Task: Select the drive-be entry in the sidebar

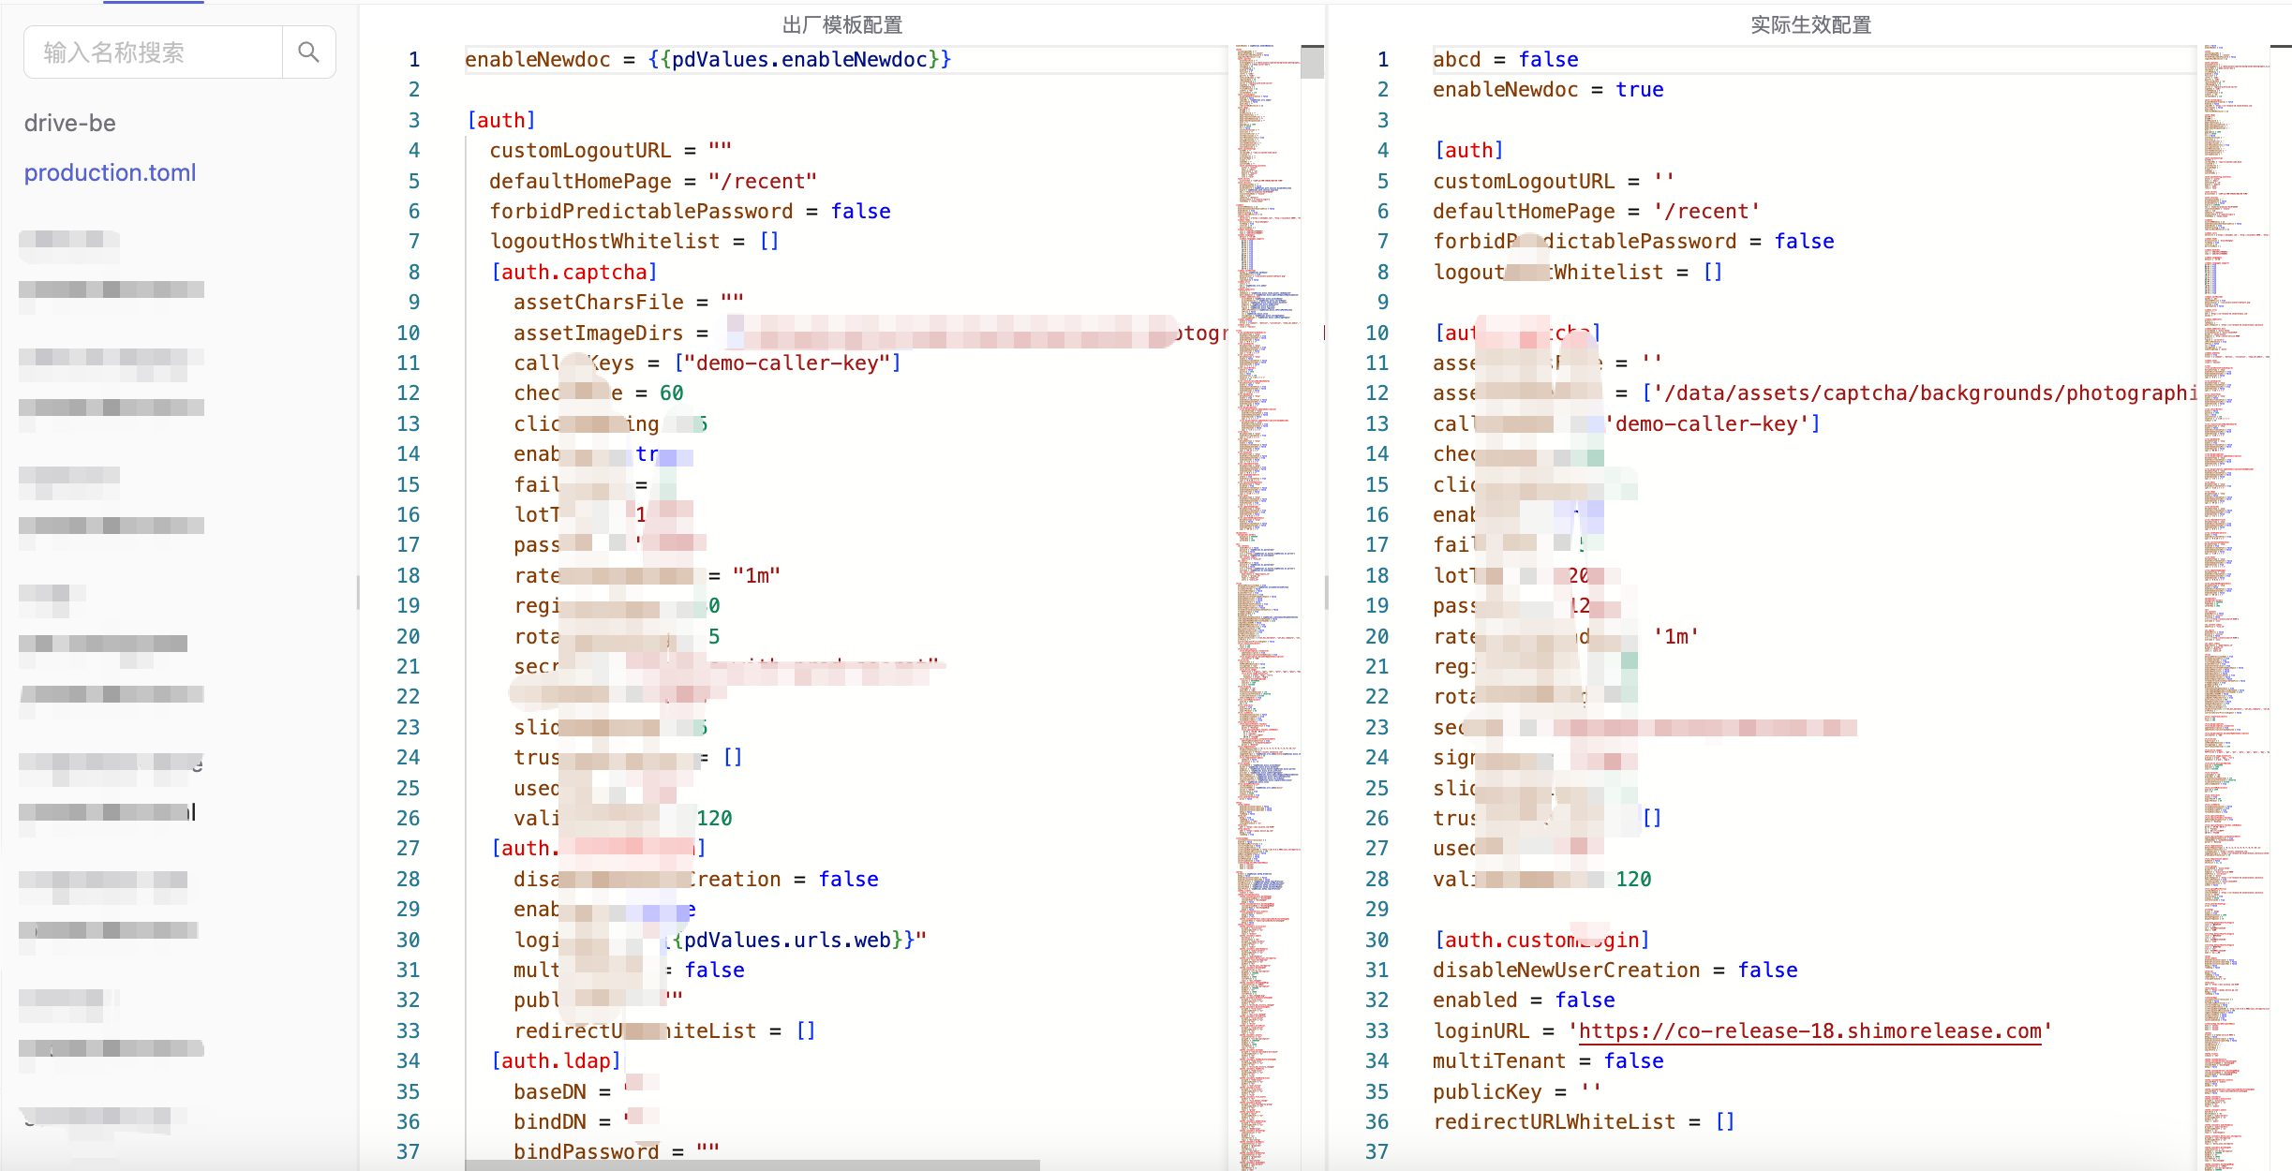Action: click(x=70, y=123)
